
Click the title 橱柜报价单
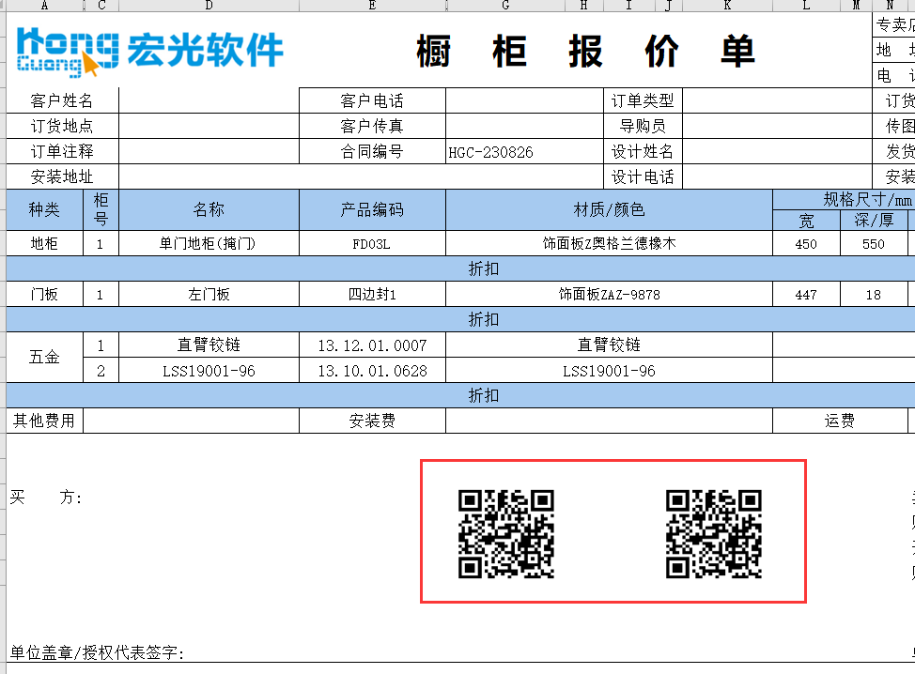coord(585,52)
